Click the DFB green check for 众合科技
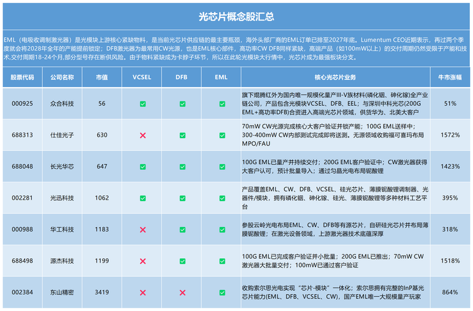 182,104
